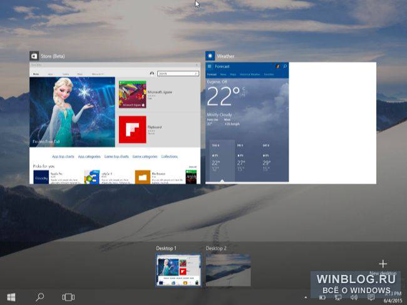Viewport: 407px width, 305px height.
Task: Select the Thursday 22° forecast card
Action: click(222, 161)
